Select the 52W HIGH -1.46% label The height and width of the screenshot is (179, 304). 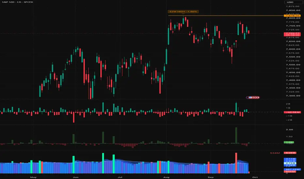click(183, 12)
